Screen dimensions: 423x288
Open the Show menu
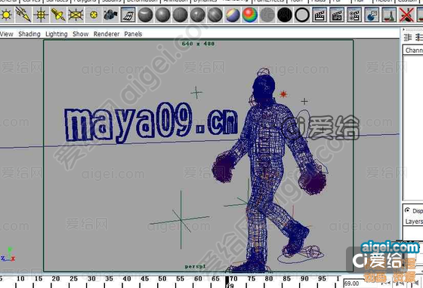click(x=80, y=34)
